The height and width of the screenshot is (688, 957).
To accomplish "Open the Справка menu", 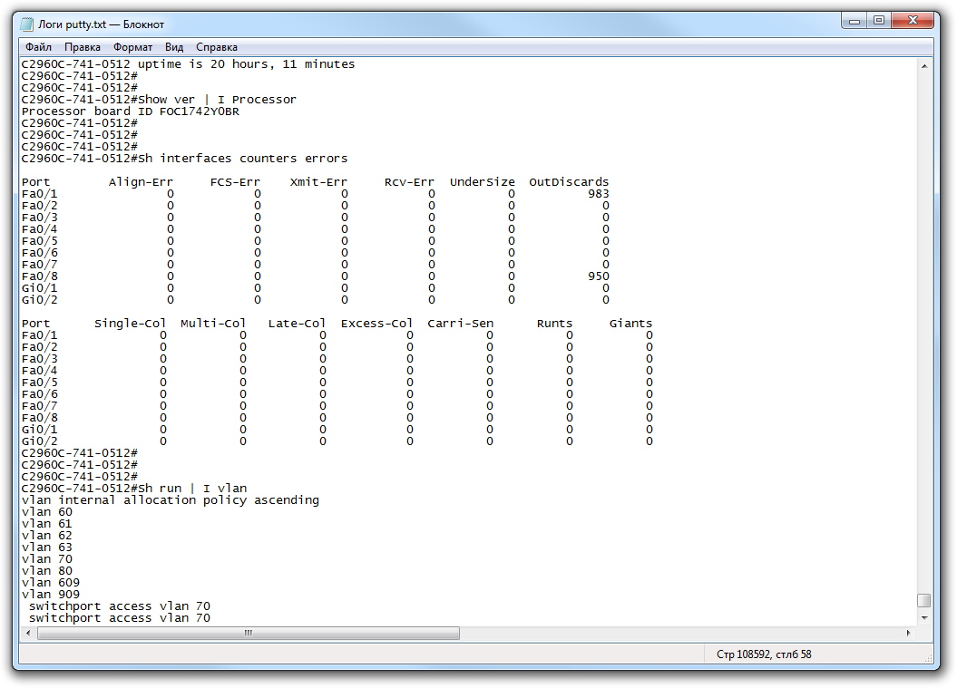I will [x=217, y=47].
